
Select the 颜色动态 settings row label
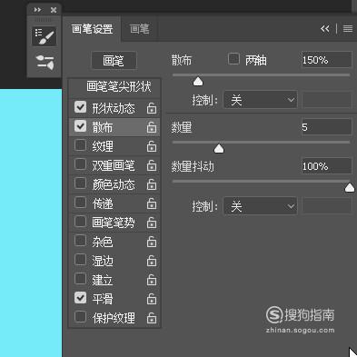point(114,184)
